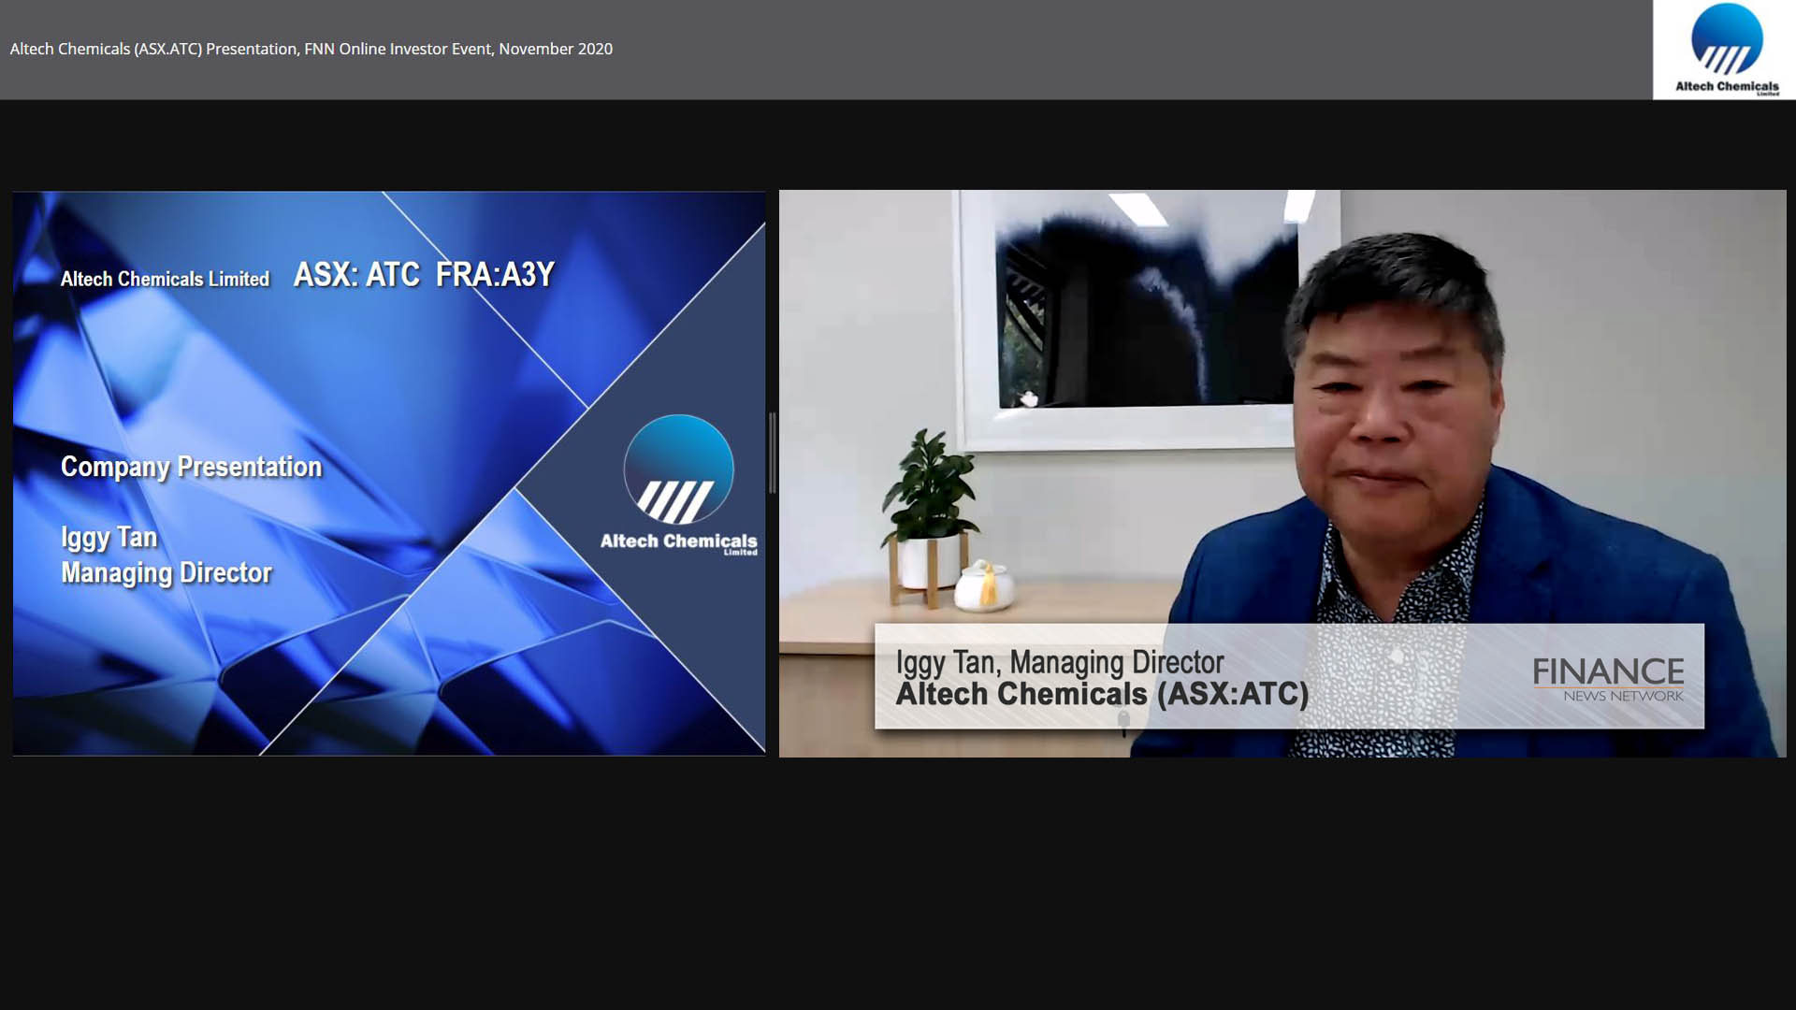This screenshot has width=1796, height=1010.
Task: Select the 'Company Presentation' heading on slide
Action: click(x=191, y=467)
